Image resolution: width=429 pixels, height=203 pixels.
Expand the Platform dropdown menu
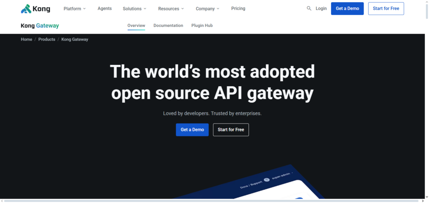(75, 9)
